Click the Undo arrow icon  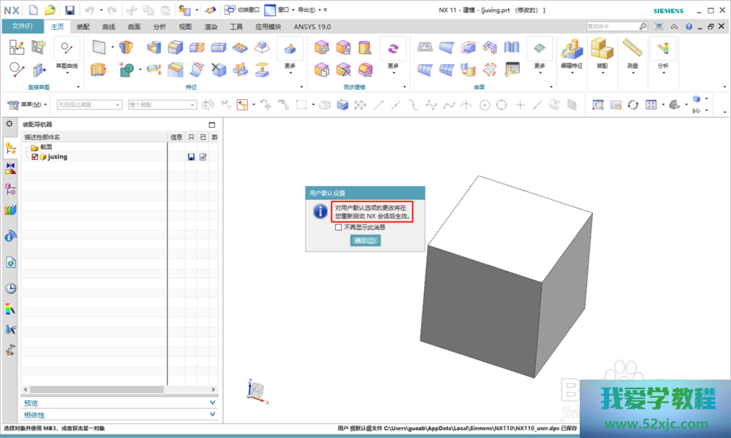(89, 10)
